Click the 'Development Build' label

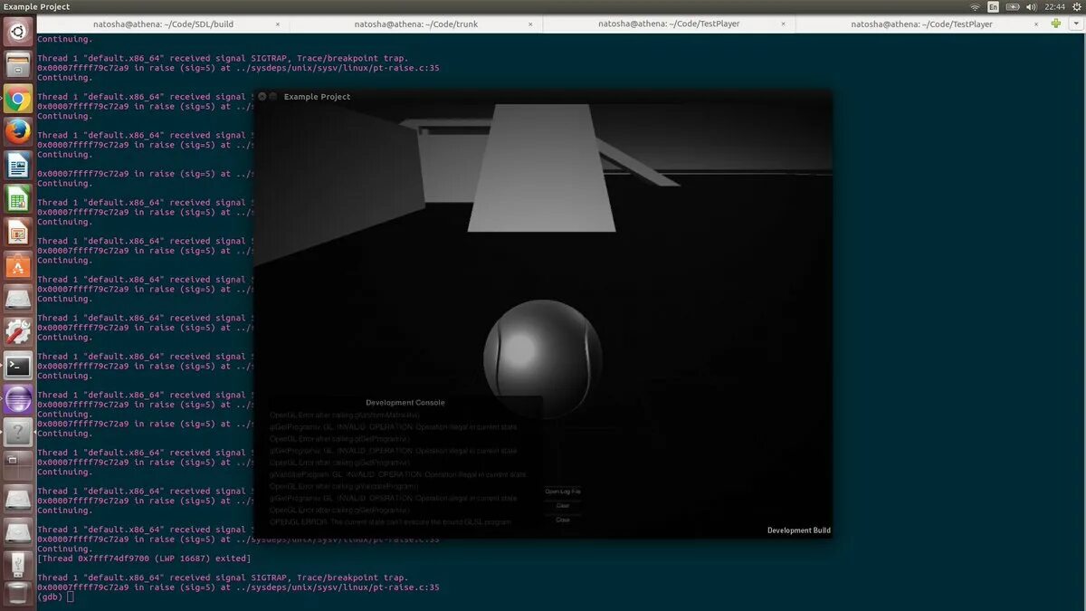click(x=799, y=530)
